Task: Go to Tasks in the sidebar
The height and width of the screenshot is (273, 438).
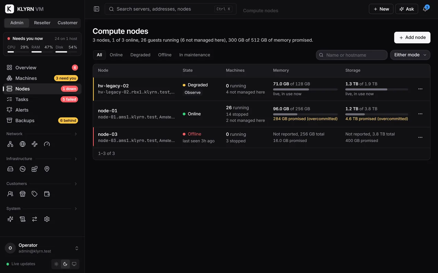Action: [x=42, y=99]
